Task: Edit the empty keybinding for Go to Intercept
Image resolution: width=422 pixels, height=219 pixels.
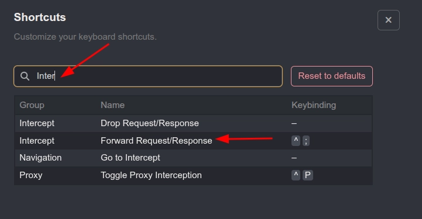Action: point(294,158)
